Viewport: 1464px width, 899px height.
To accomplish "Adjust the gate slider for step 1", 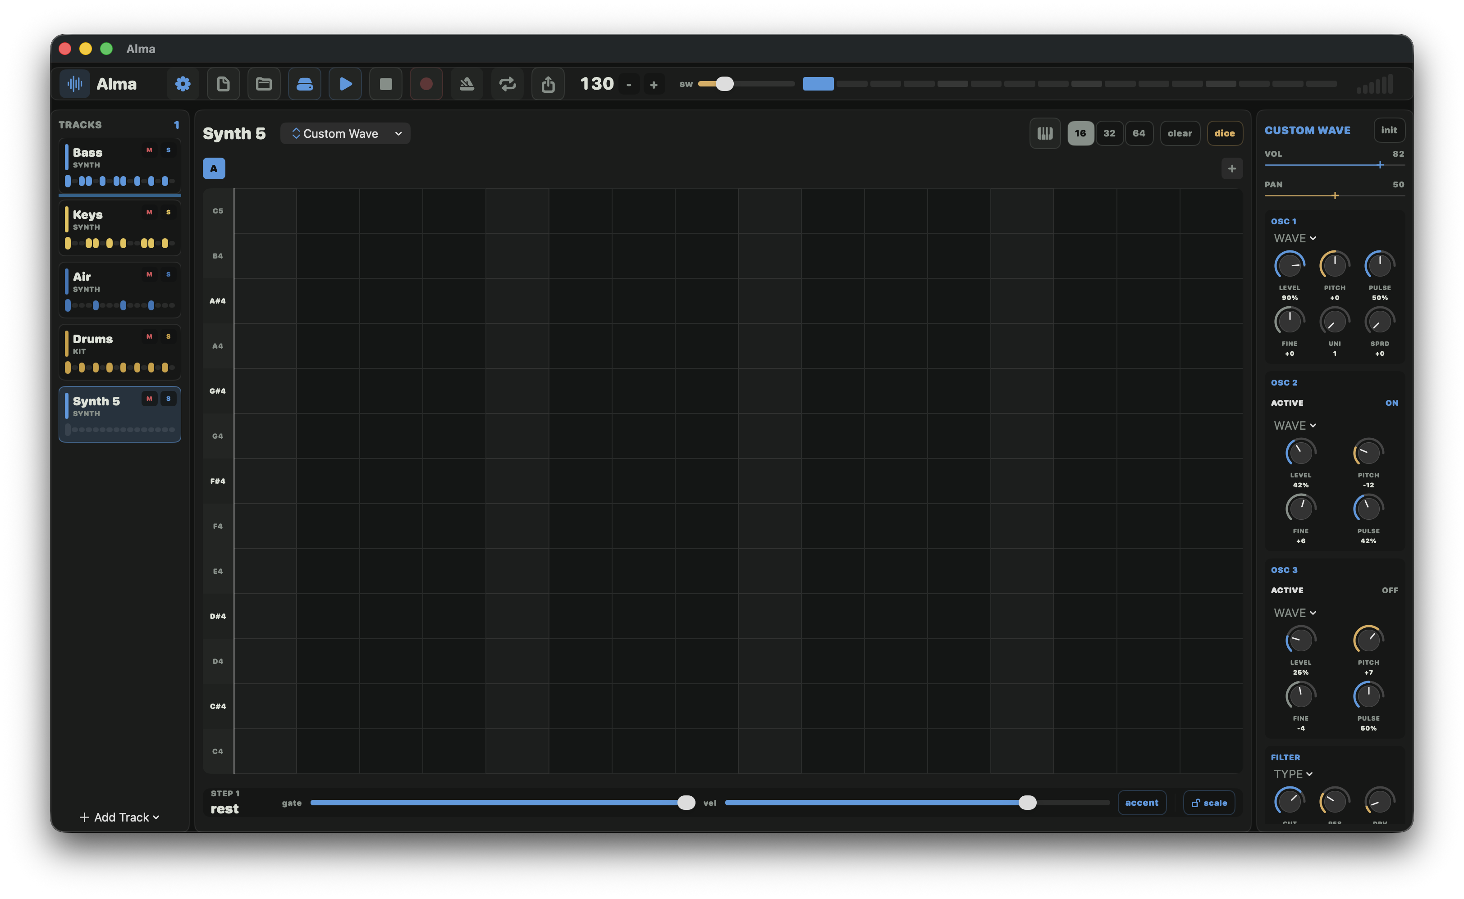I will coord(686,803).
